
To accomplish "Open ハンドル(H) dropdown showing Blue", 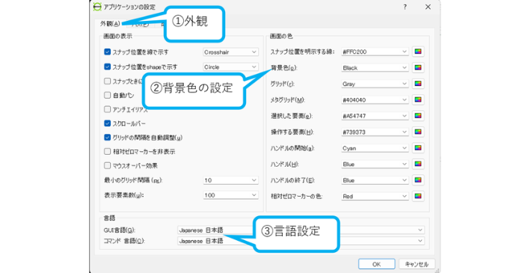I will click(x=375, y=164).
